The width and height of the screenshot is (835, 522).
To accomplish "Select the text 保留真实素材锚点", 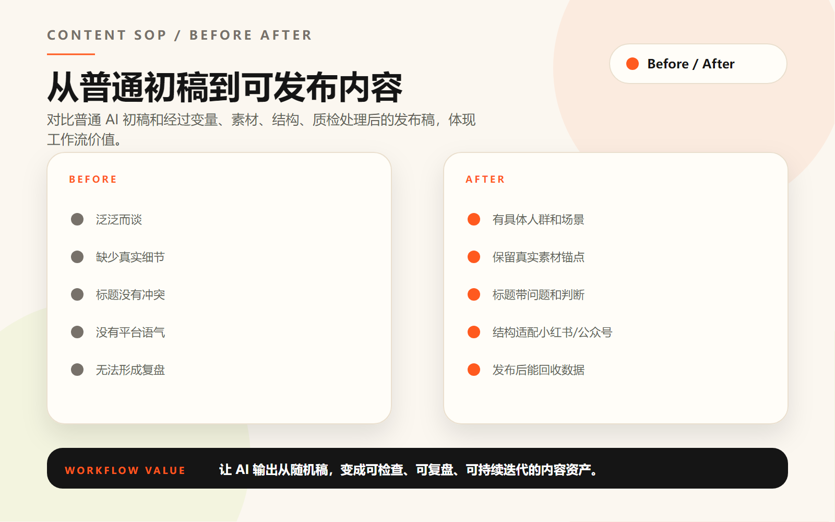I will 539,257.
